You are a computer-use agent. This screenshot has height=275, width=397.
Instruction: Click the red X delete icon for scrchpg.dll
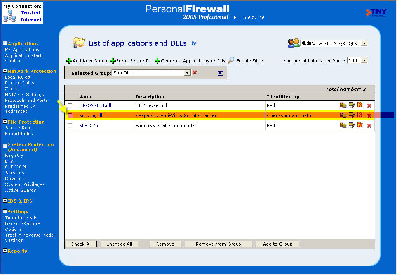tap(369, 116)
